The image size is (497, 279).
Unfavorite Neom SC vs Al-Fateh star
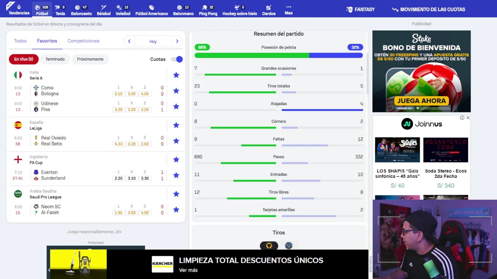(x=176, y=210)
